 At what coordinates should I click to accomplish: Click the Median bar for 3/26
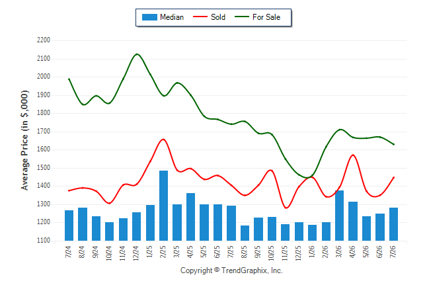339,216
